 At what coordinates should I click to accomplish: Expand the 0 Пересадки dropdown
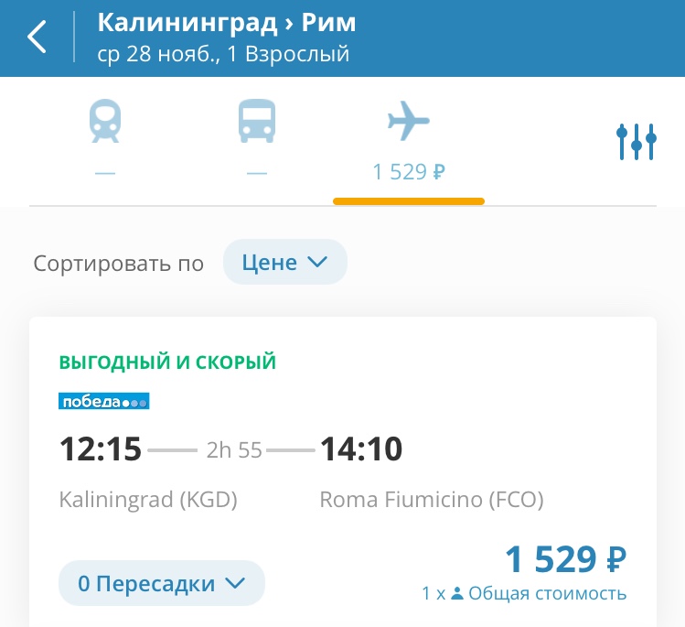pyautogui.click(x=162, y=583)
